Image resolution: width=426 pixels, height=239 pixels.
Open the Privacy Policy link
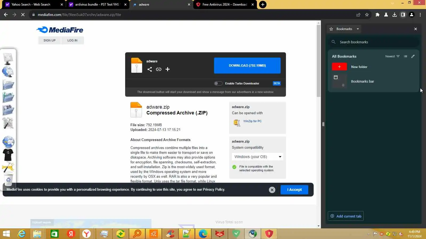[214, 190]
